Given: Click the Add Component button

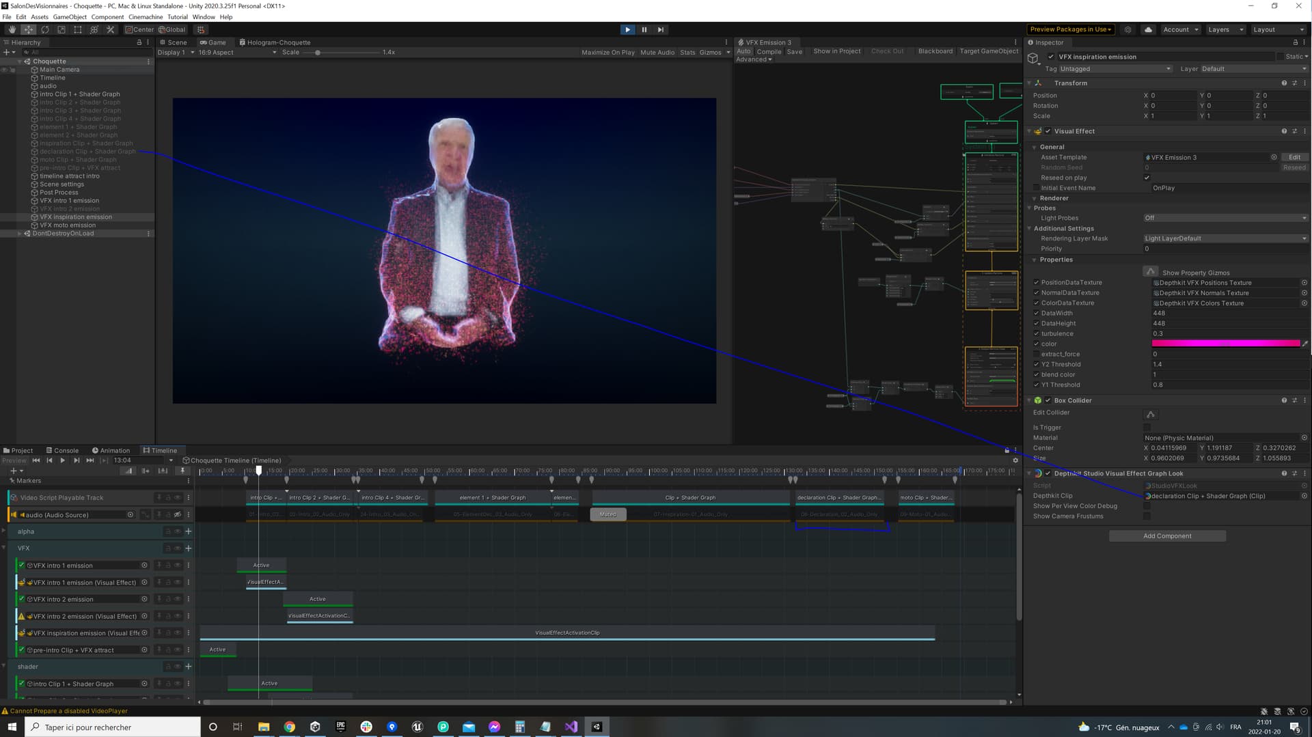Looking at the screenshot, I should [1166, 536].
